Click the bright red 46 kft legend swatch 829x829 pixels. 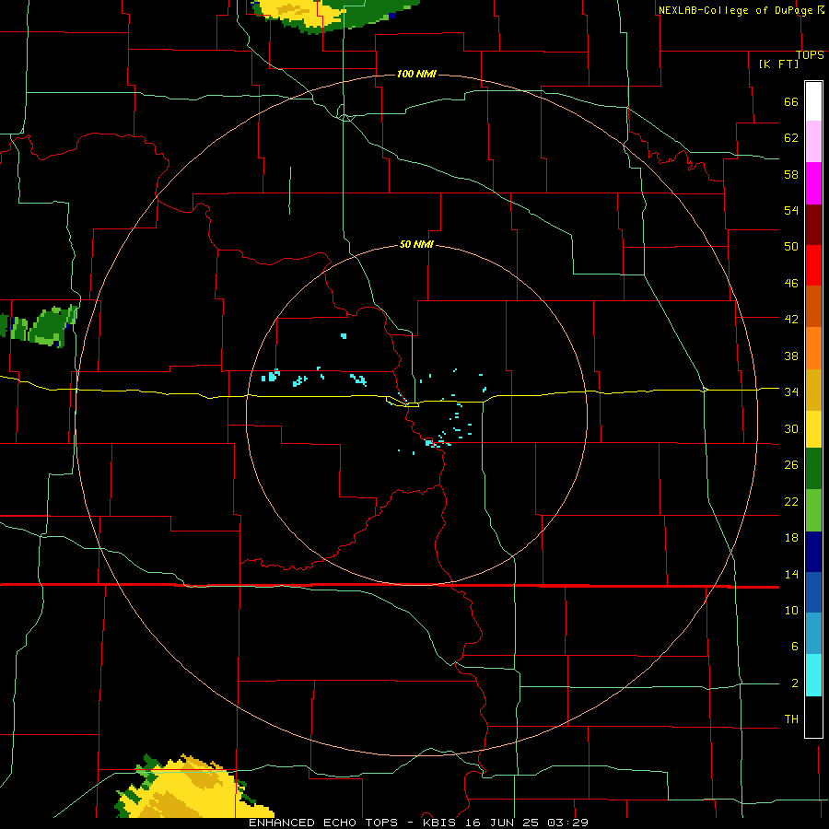[x=813, y=266]
